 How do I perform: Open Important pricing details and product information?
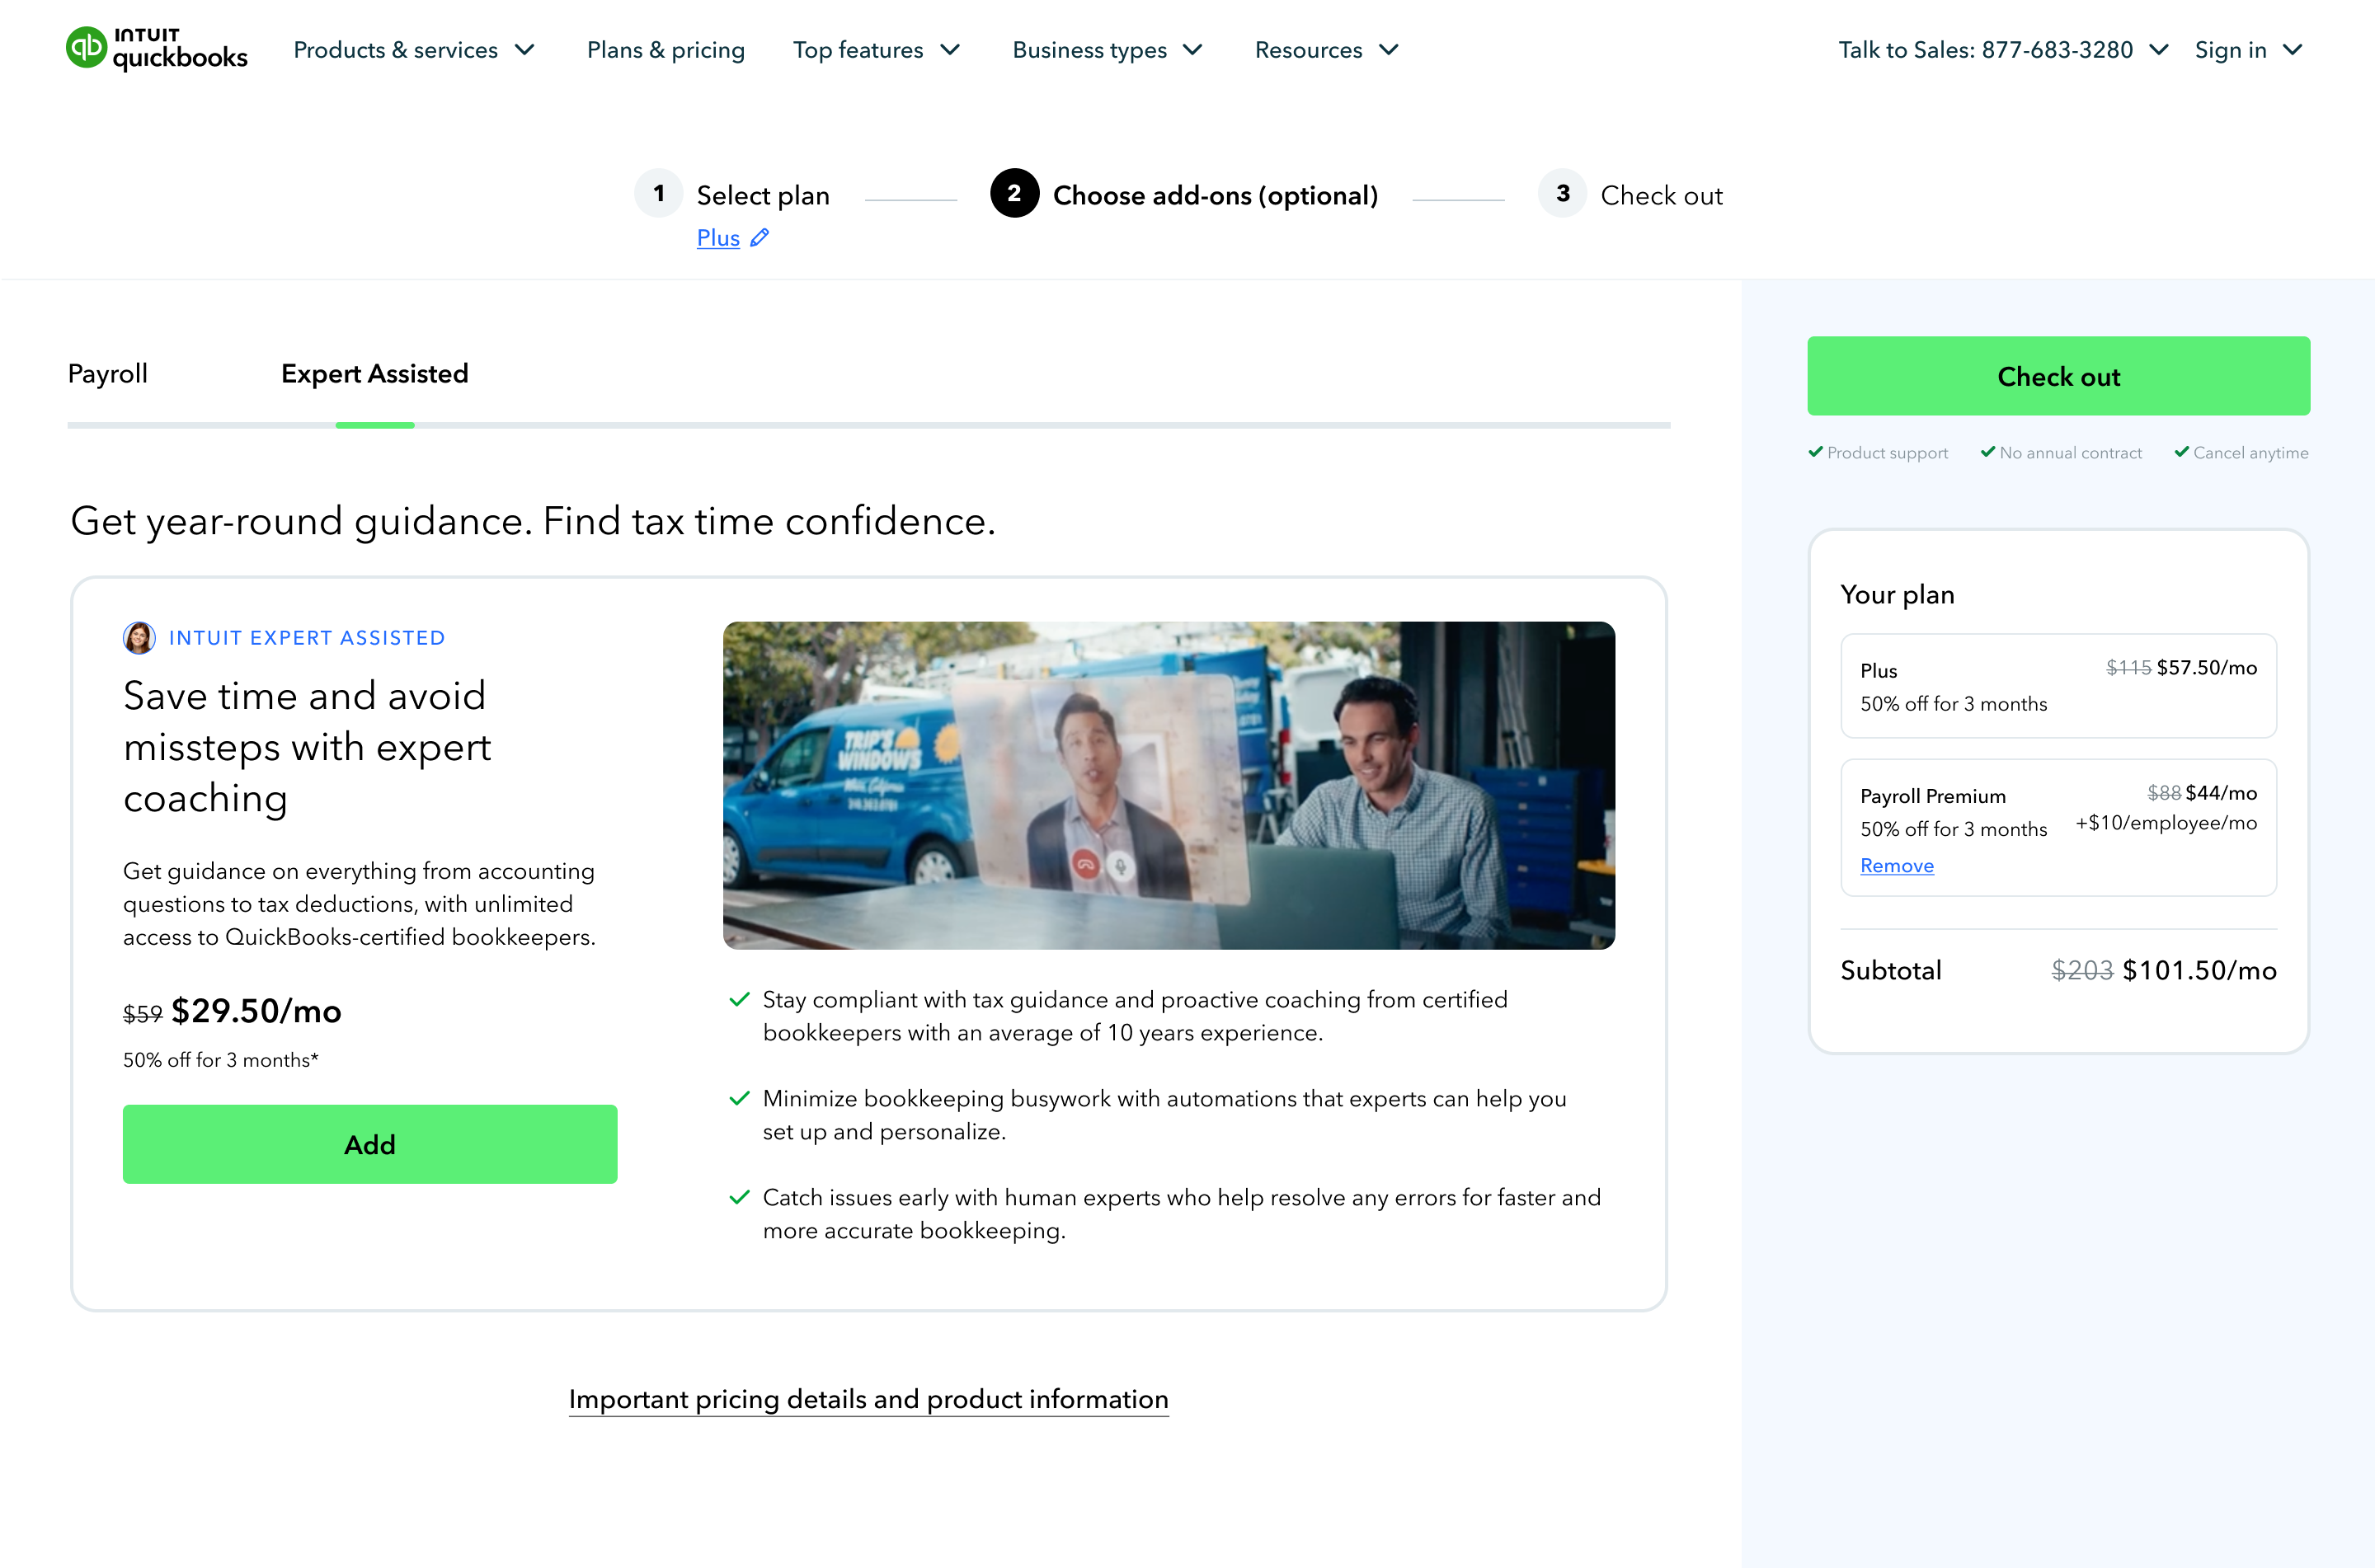point(869,1399)
